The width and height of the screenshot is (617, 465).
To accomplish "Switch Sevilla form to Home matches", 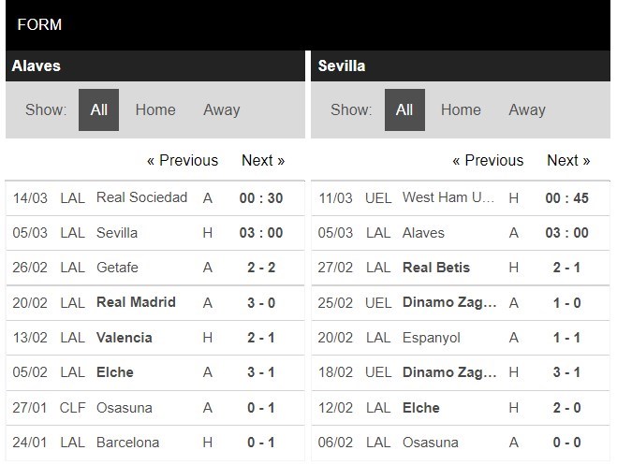I will tap(461, 109).
